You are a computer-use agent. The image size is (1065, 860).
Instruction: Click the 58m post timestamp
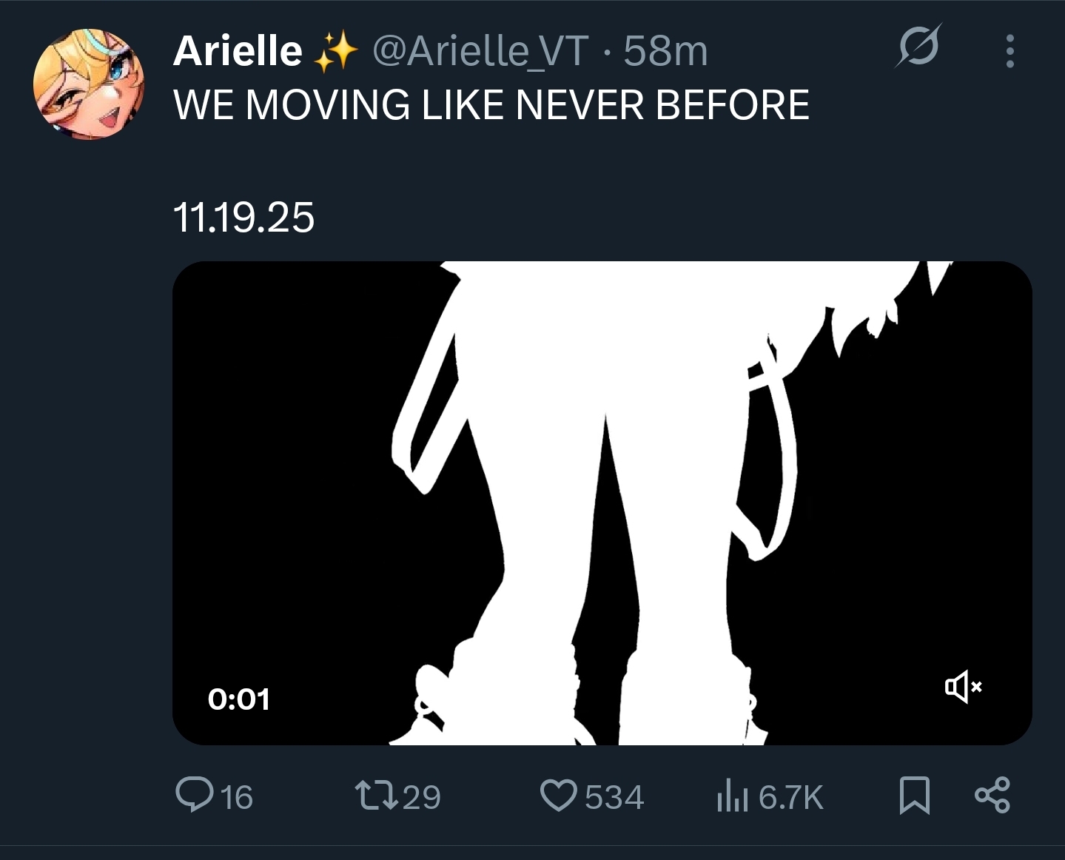[x=665, y=51]
